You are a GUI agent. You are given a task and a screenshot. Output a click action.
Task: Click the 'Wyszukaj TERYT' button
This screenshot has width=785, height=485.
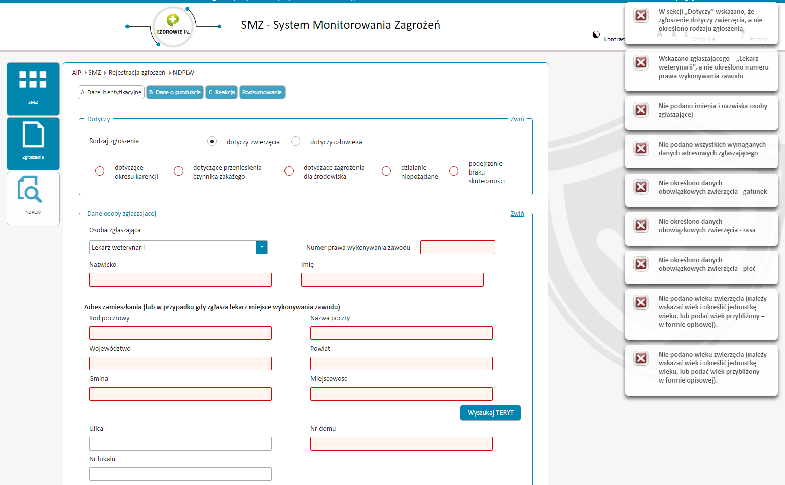(490, 413)
